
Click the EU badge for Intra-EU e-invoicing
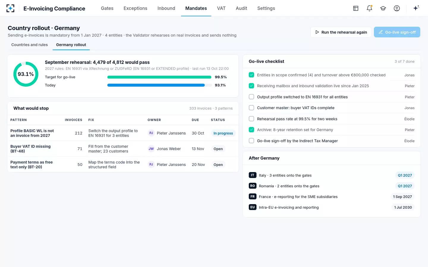[253, 207]
